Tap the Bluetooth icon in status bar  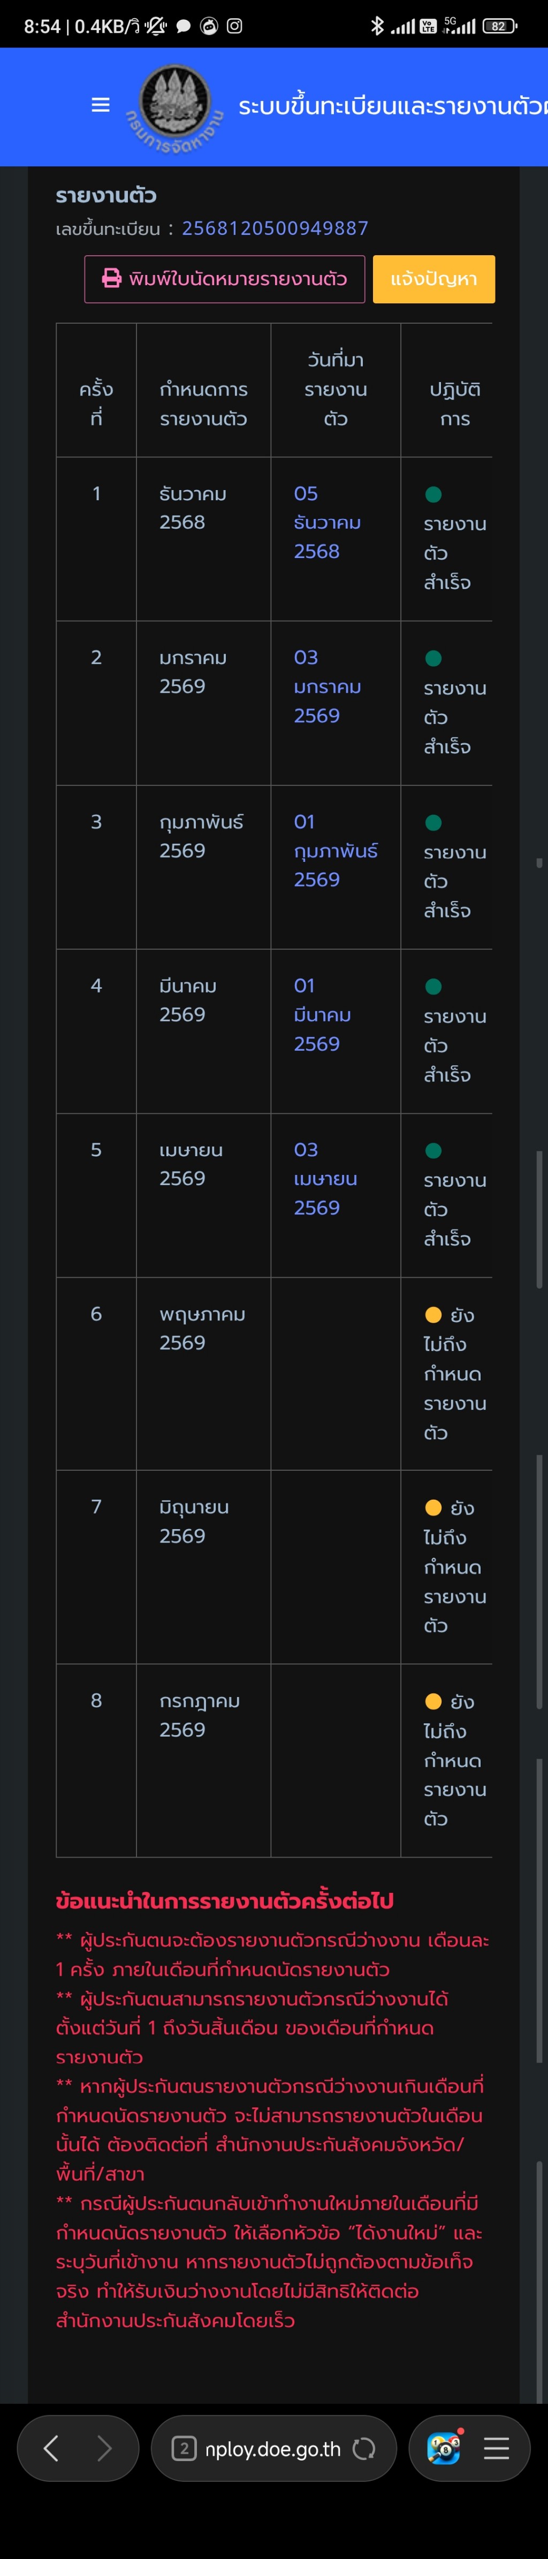(377, 26)
